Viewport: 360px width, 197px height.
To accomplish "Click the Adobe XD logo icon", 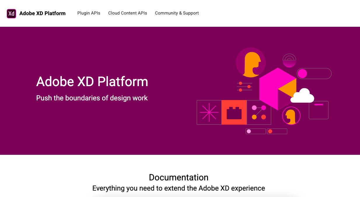I will pyautogui.click(x=11, y=13).
